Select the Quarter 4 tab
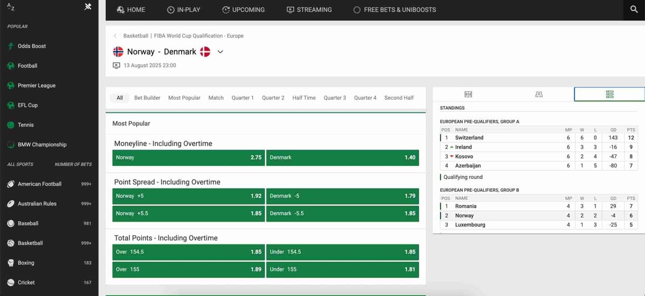This screenshot has width=645, height=296. [x=365, y=98]
